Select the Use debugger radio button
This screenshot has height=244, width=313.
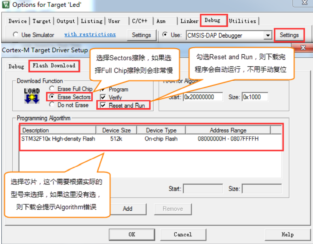165,34
